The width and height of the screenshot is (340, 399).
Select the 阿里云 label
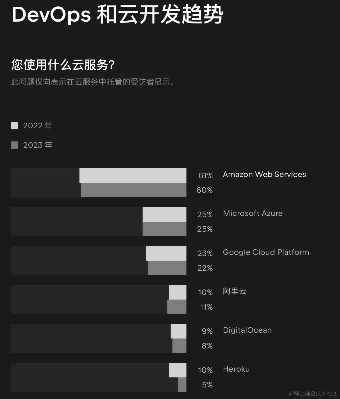pyautogui.click(x=235, y=291)
